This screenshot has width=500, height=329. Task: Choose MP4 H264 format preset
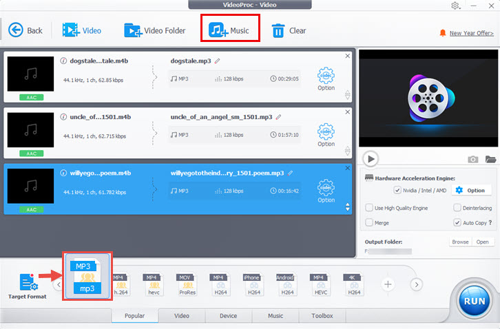[220, 284]
